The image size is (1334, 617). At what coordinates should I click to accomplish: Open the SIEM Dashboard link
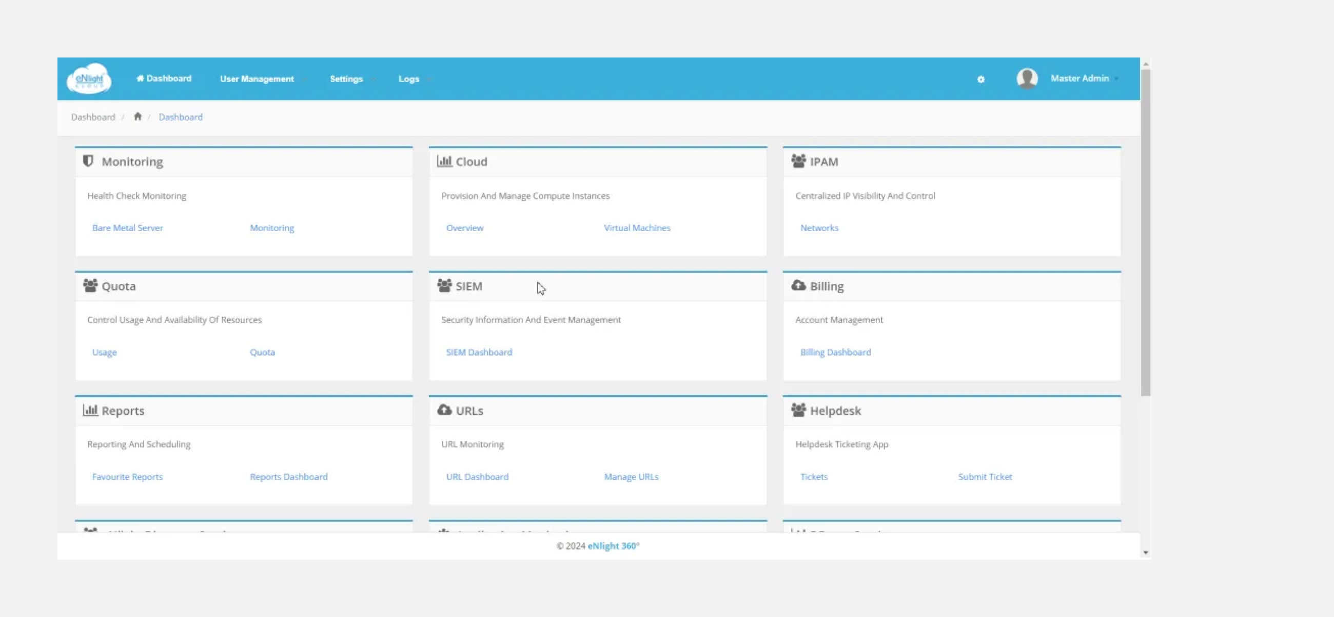(x=479, y=352)
